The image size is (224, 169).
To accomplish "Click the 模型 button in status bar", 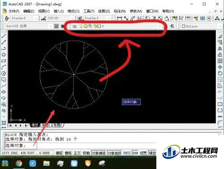I will [152, 153].
